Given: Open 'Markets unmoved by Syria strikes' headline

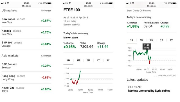Looking at the screenshot, I should pyautogui.click(x=149, y=91).
